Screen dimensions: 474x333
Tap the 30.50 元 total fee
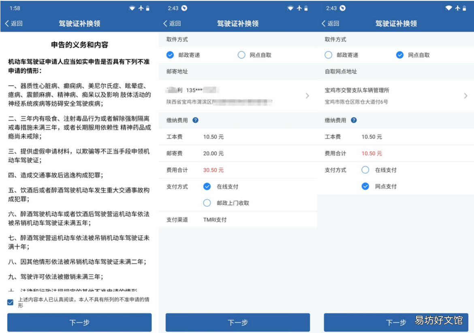click(x=214, y=170)
